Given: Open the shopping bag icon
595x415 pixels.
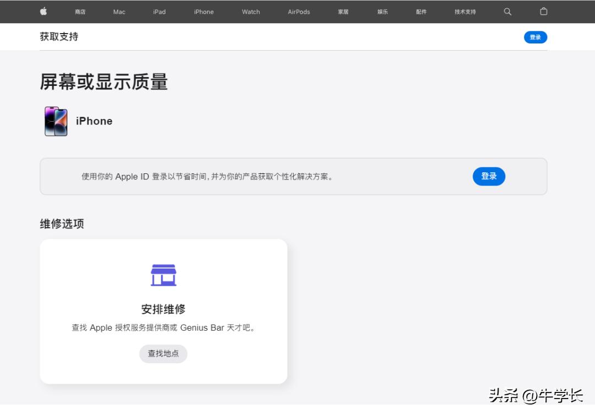Looking at the screenshot, I should [x=543, y=11].
